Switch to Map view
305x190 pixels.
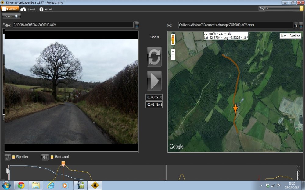[284, 36]
